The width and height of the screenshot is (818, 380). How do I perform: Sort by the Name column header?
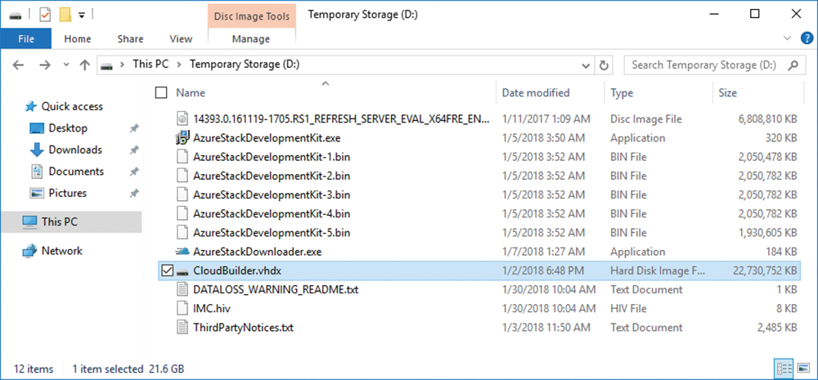pos(191,93)
